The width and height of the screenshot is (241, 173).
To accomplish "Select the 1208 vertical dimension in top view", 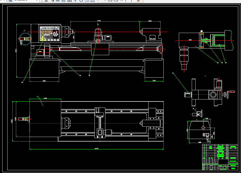I will pos(12,121).
